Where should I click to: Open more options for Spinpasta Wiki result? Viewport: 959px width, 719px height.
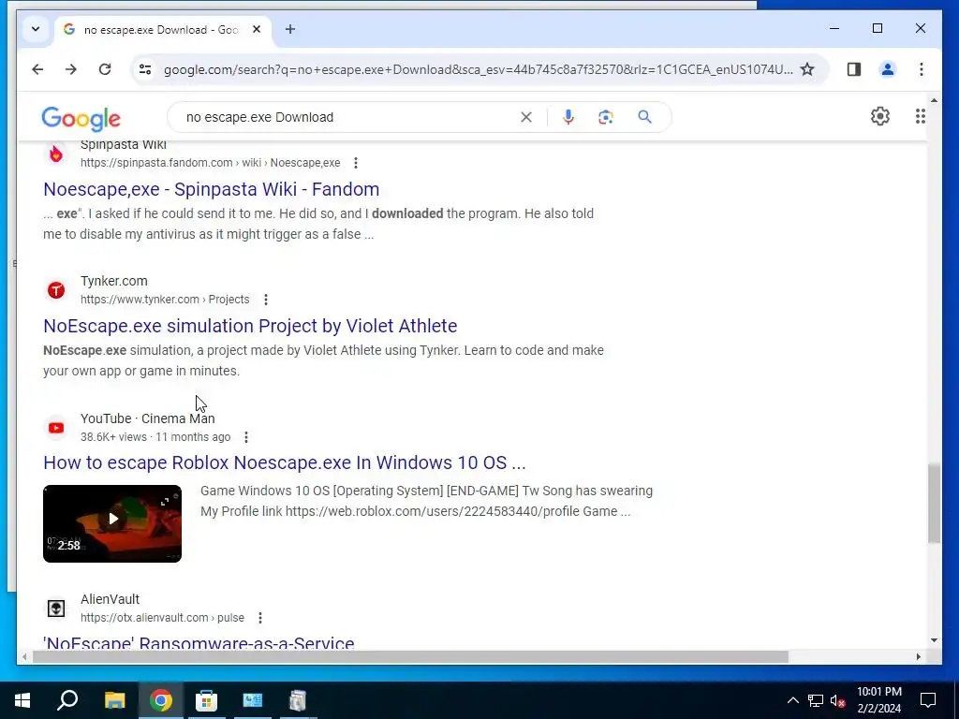point(355,163)
